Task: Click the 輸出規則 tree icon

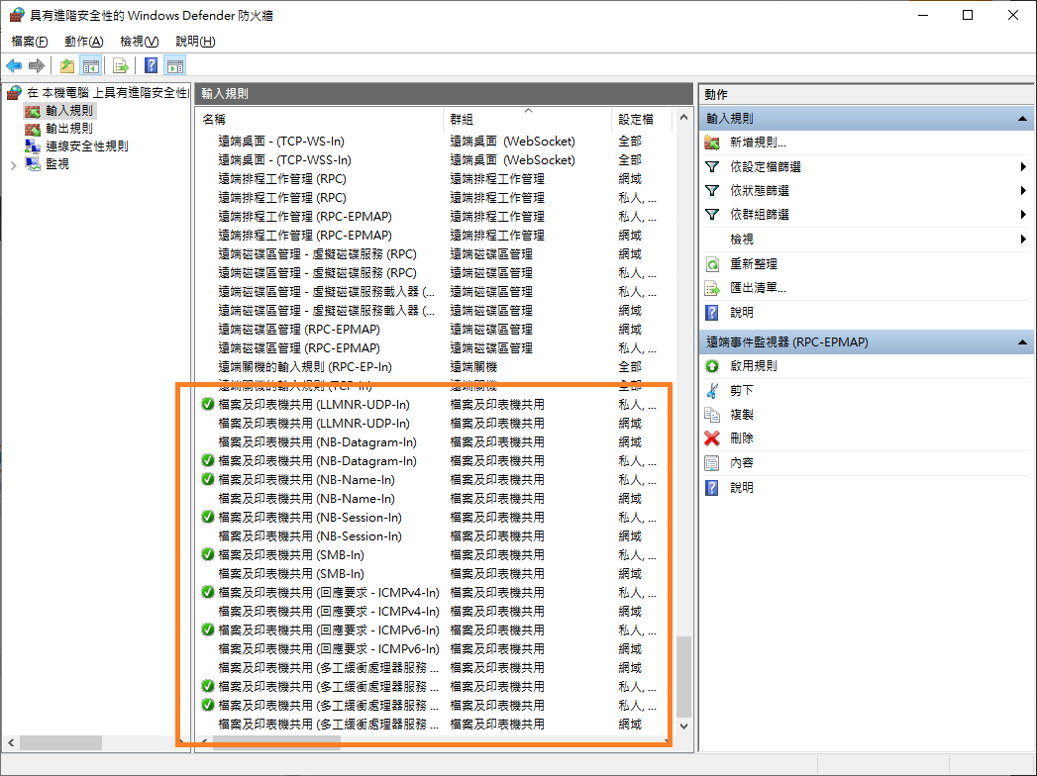Action: [x=33, y=129]
